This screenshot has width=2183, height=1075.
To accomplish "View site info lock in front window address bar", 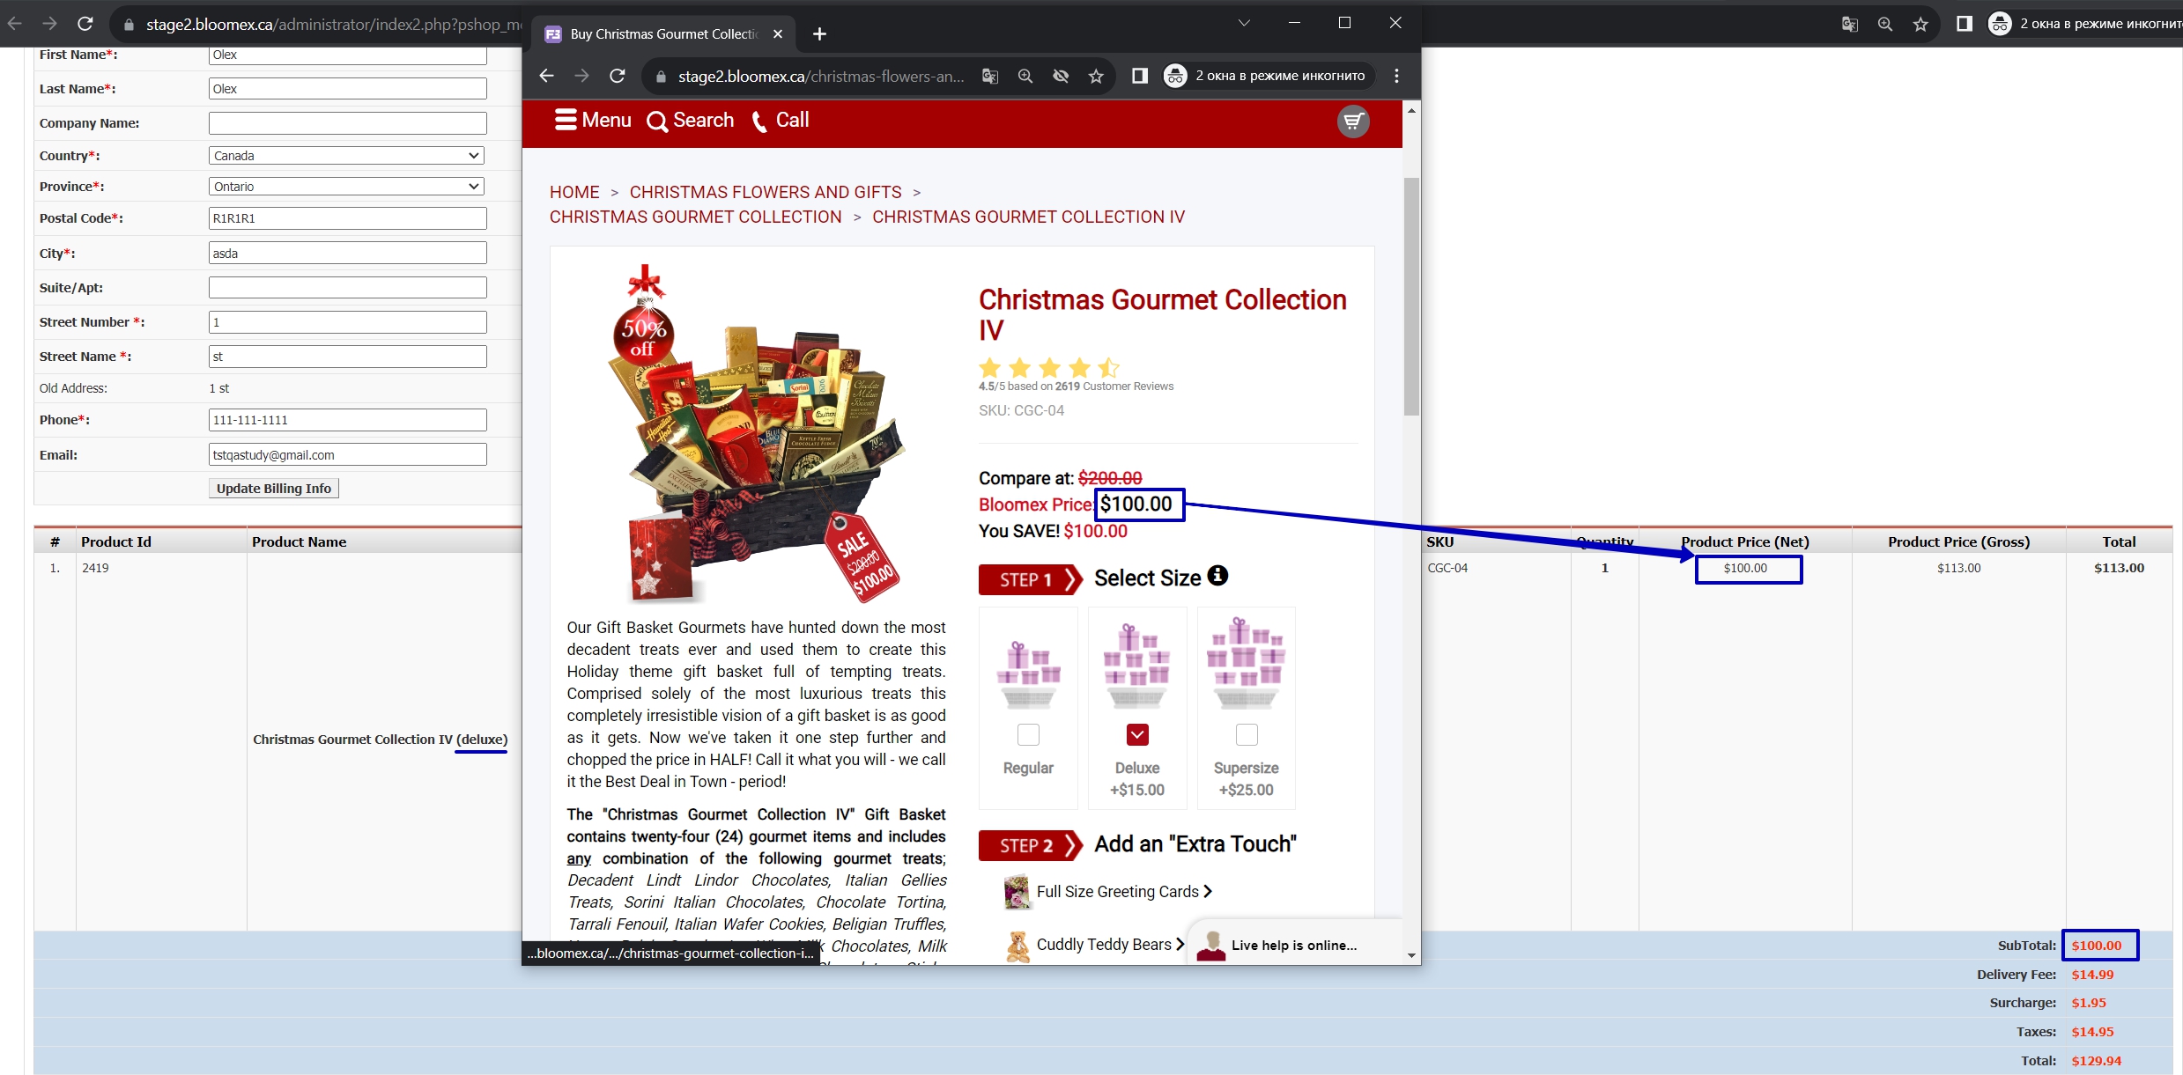I will [x=661, y=77].
